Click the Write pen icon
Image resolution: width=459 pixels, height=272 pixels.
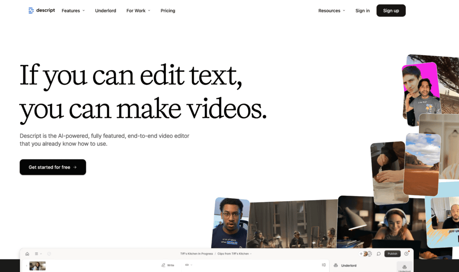point(164,265)
